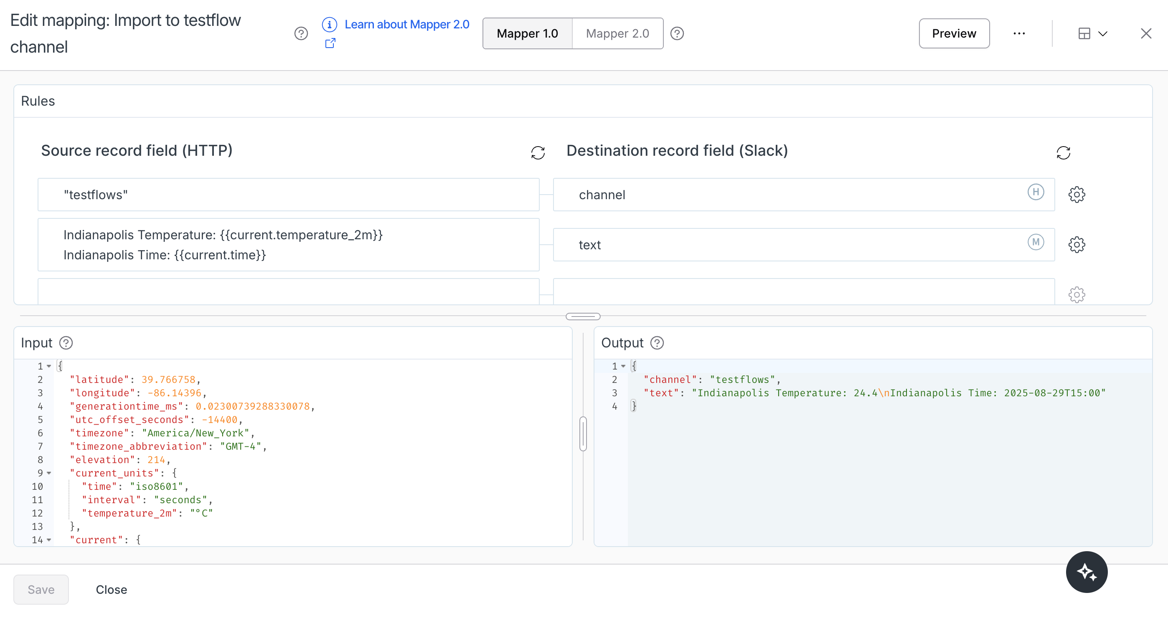Open the more options ellipsis menu
Screen dimensions: 1168x618
pos(1019,33)
